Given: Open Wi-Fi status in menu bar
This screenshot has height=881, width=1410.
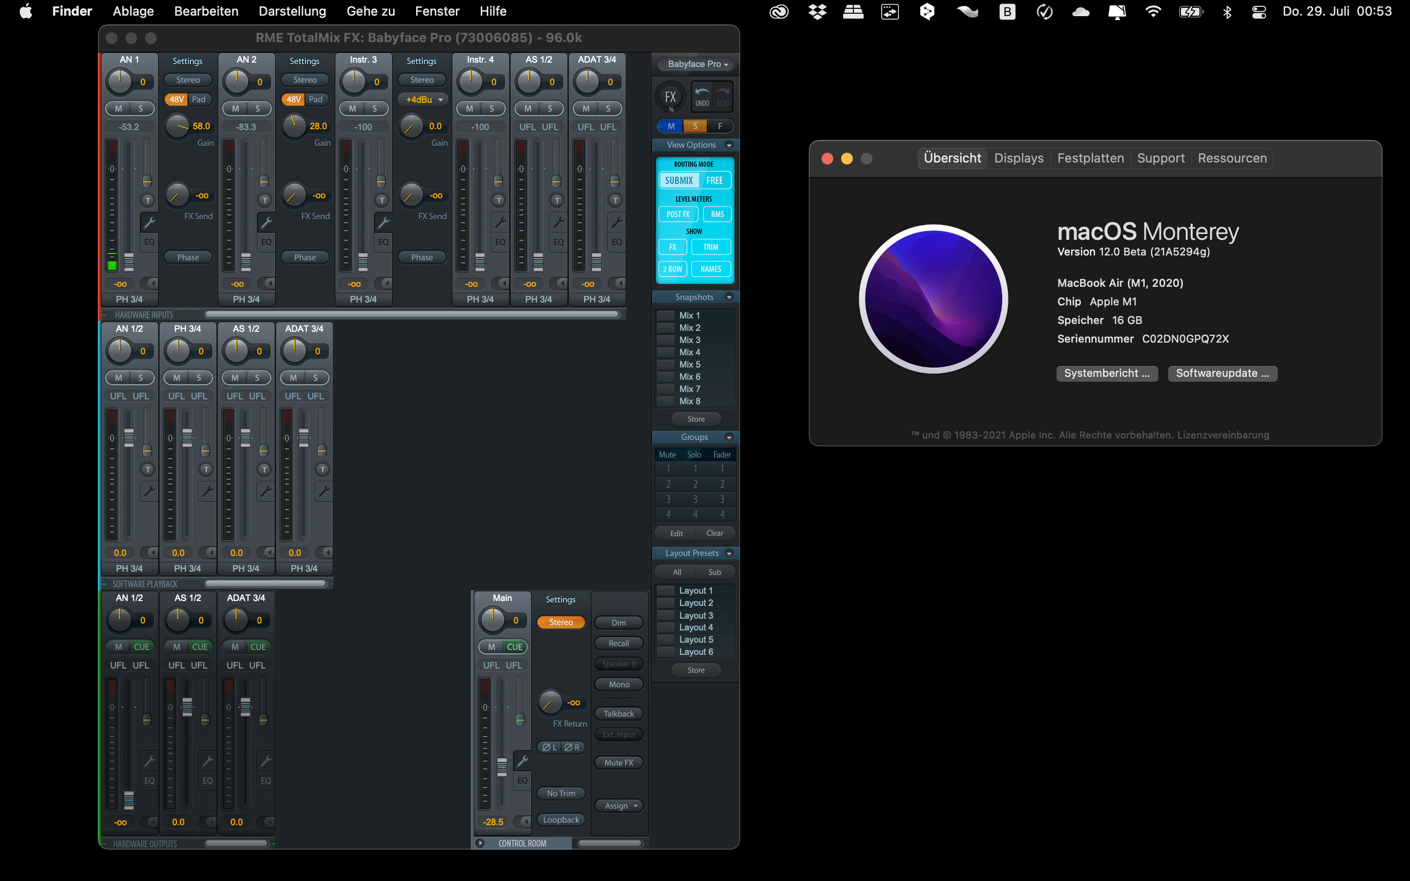Looking at the screenshot, I should pyautogui.click(x=1152, y=12).
